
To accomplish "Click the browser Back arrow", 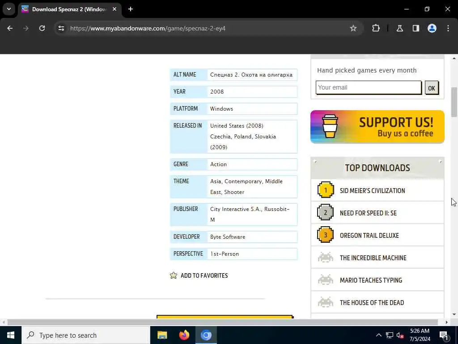I will pyautogui.click(x=10, y=28).
